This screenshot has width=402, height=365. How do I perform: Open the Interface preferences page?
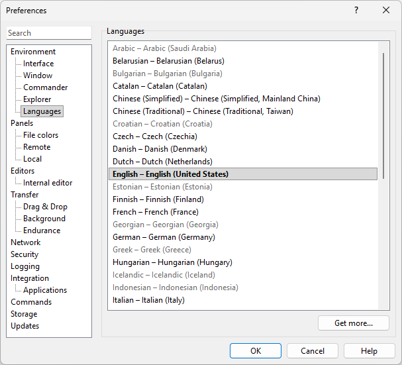(x=38, y=64)
